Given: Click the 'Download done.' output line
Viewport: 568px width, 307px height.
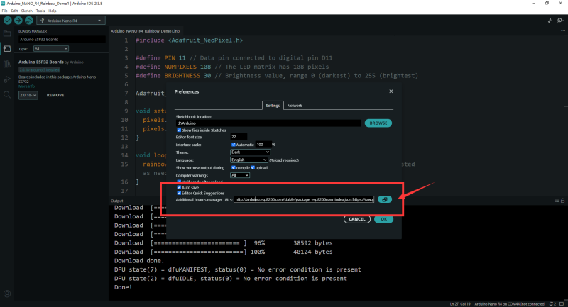Looking at the screenshot, I should point(139,261).
